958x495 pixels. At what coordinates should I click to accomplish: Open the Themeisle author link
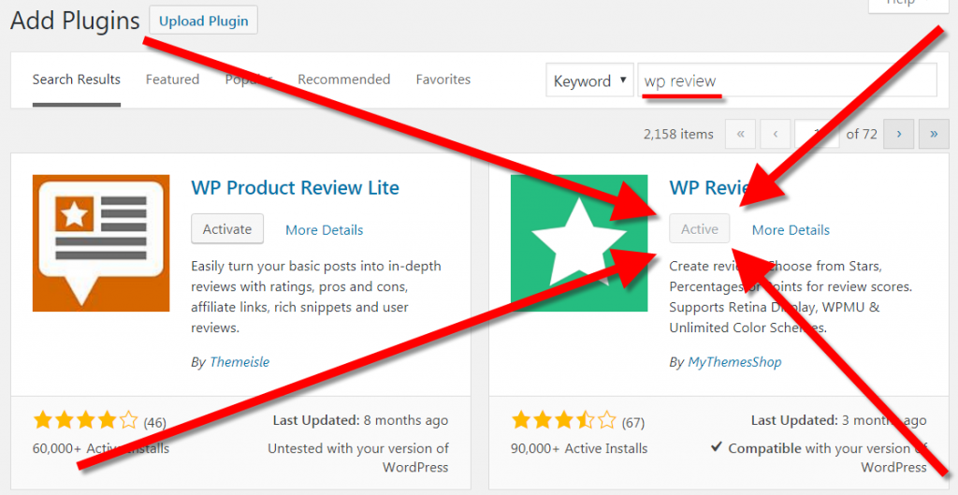[x=238, y=362]
